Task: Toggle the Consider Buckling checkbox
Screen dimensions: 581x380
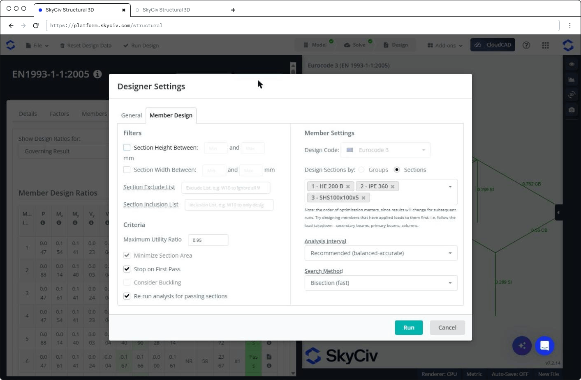Action: click(127, 282)
